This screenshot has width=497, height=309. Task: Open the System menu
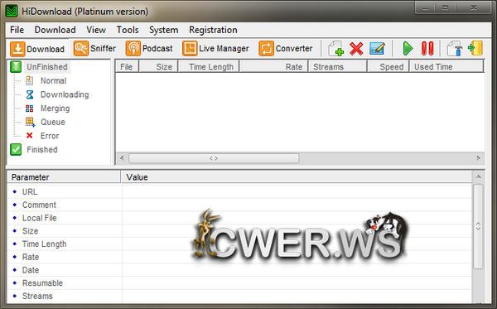[163, 30]
